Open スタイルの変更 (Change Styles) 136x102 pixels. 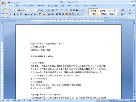123,12
